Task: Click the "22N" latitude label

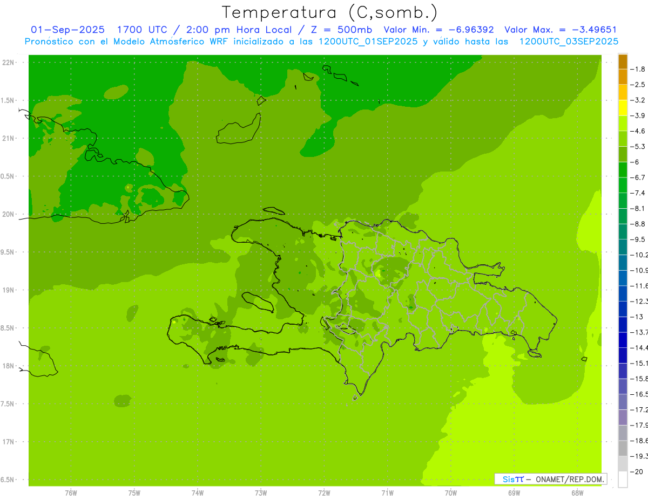Action: coord(8,63)
